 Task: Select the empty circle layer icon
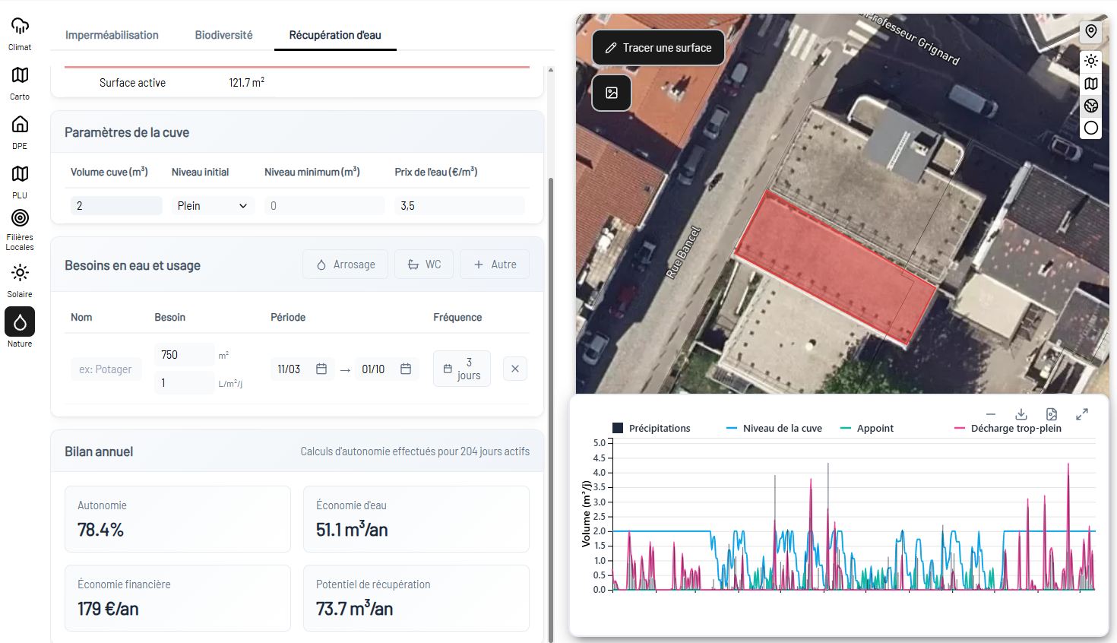pos(1091,128)
